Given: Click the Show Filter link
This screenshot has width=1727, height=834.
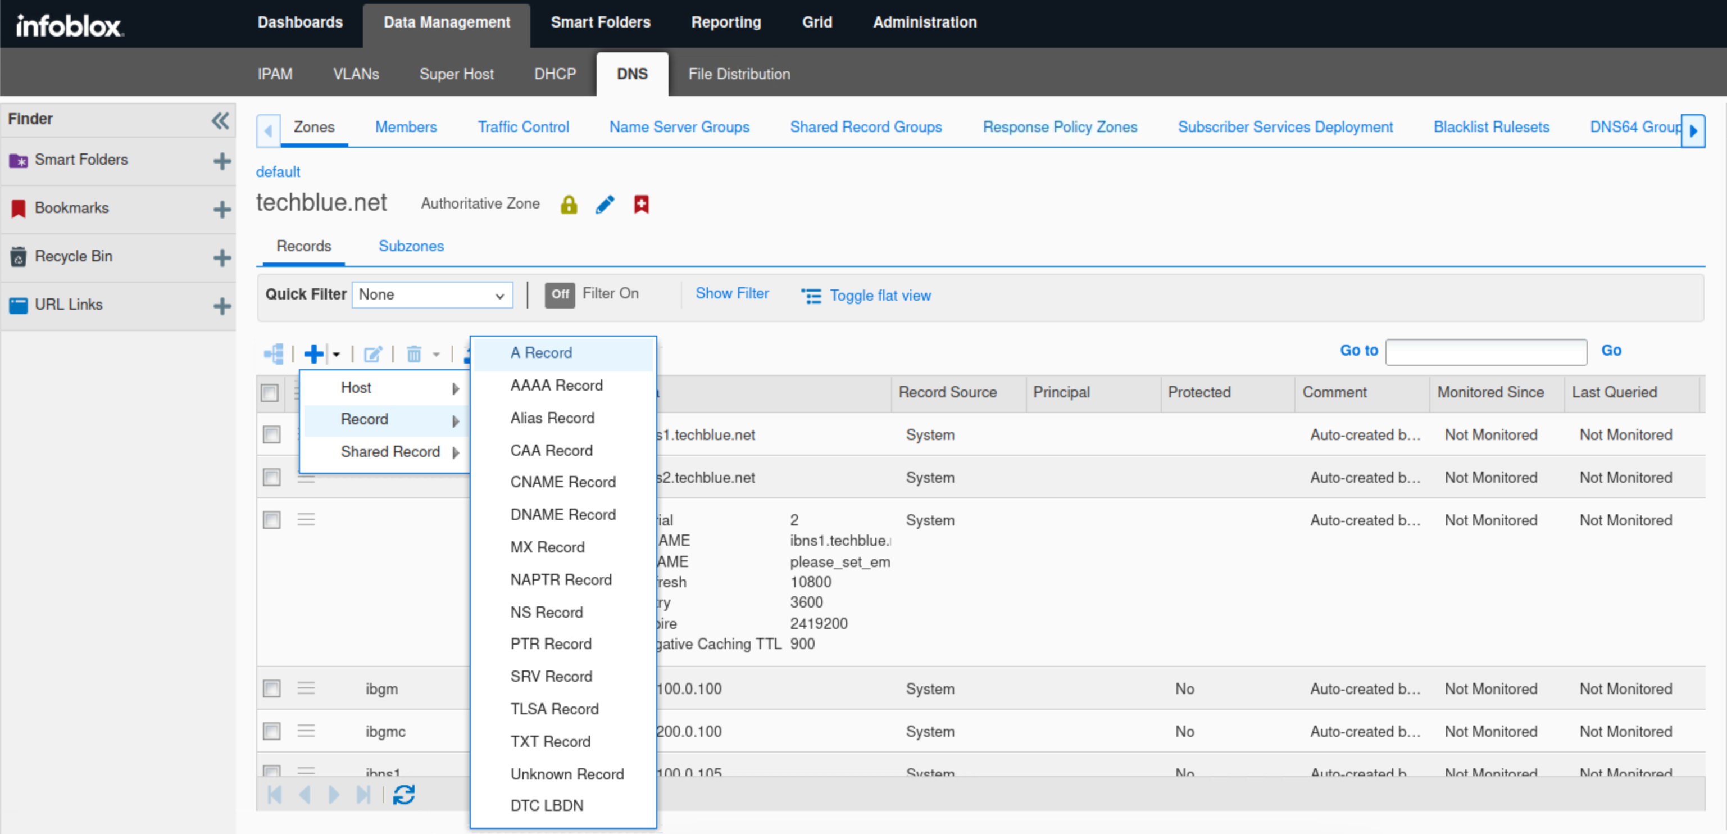Looking at the screenshot, I should click(x=731, y=294).
